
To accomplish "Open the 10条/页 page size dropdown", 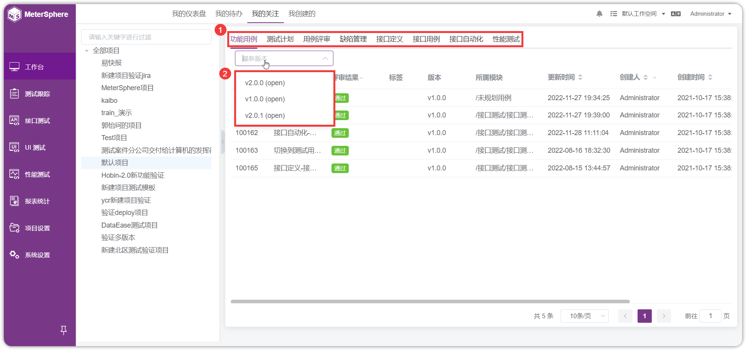I will click(584, 316).
